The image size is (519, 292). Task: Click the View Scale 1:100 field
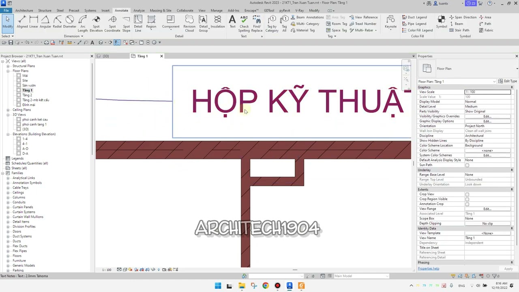(487, 92)
